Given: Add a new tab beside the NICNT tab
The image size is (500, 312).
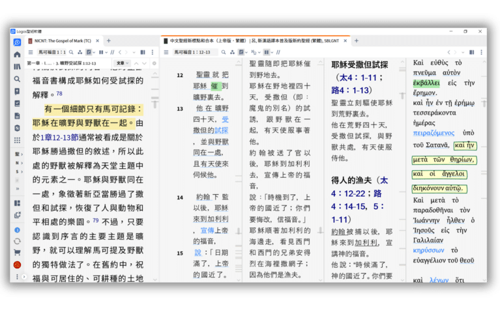Looking at the screenshot, I should click(x=108, y=41).
